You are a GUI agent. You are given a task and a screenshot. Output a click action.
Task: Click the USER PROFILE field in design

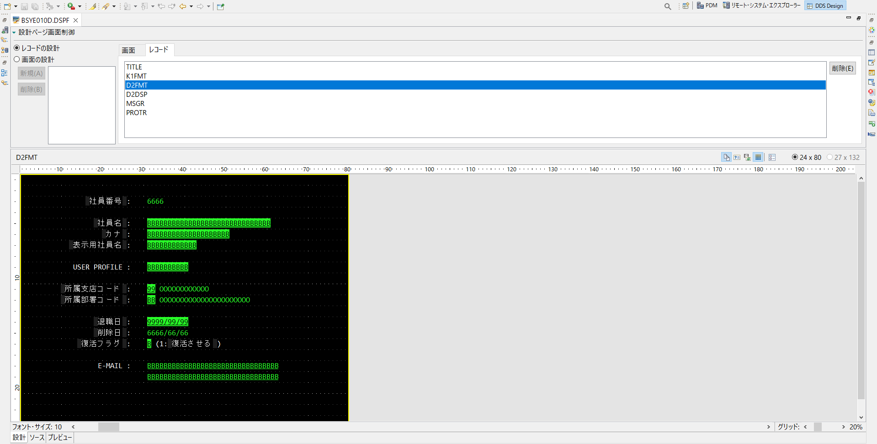(168, 267)
